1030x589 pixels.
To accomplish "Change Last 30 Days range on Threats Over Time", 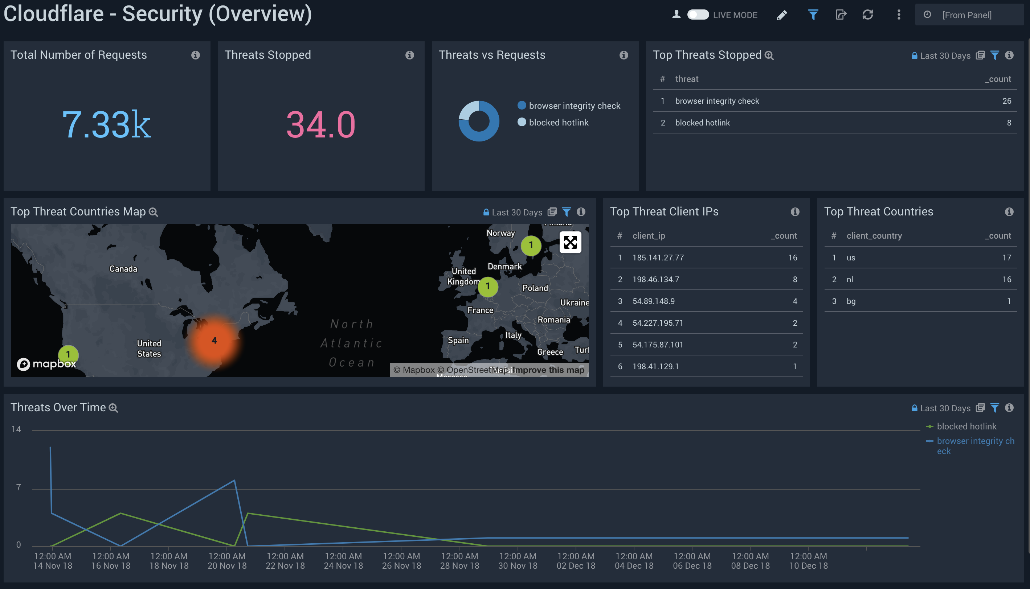I will (946, 408).
